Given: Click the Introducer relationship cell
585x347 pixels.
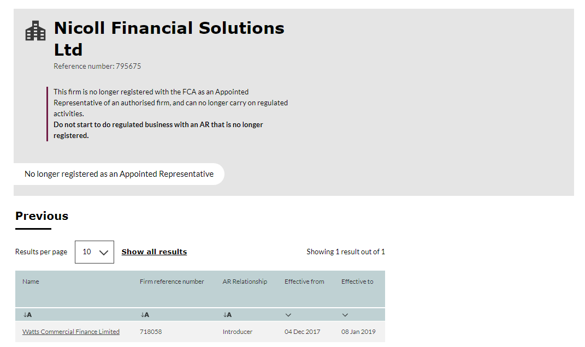Looking at the screenshot, I should [237, 332].
